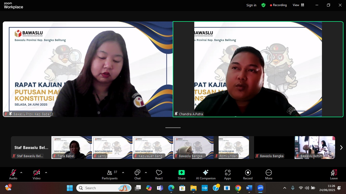Toggle microphone mute with the Audio control
This screenshot has width=346, height=194.
pos(13,174)
